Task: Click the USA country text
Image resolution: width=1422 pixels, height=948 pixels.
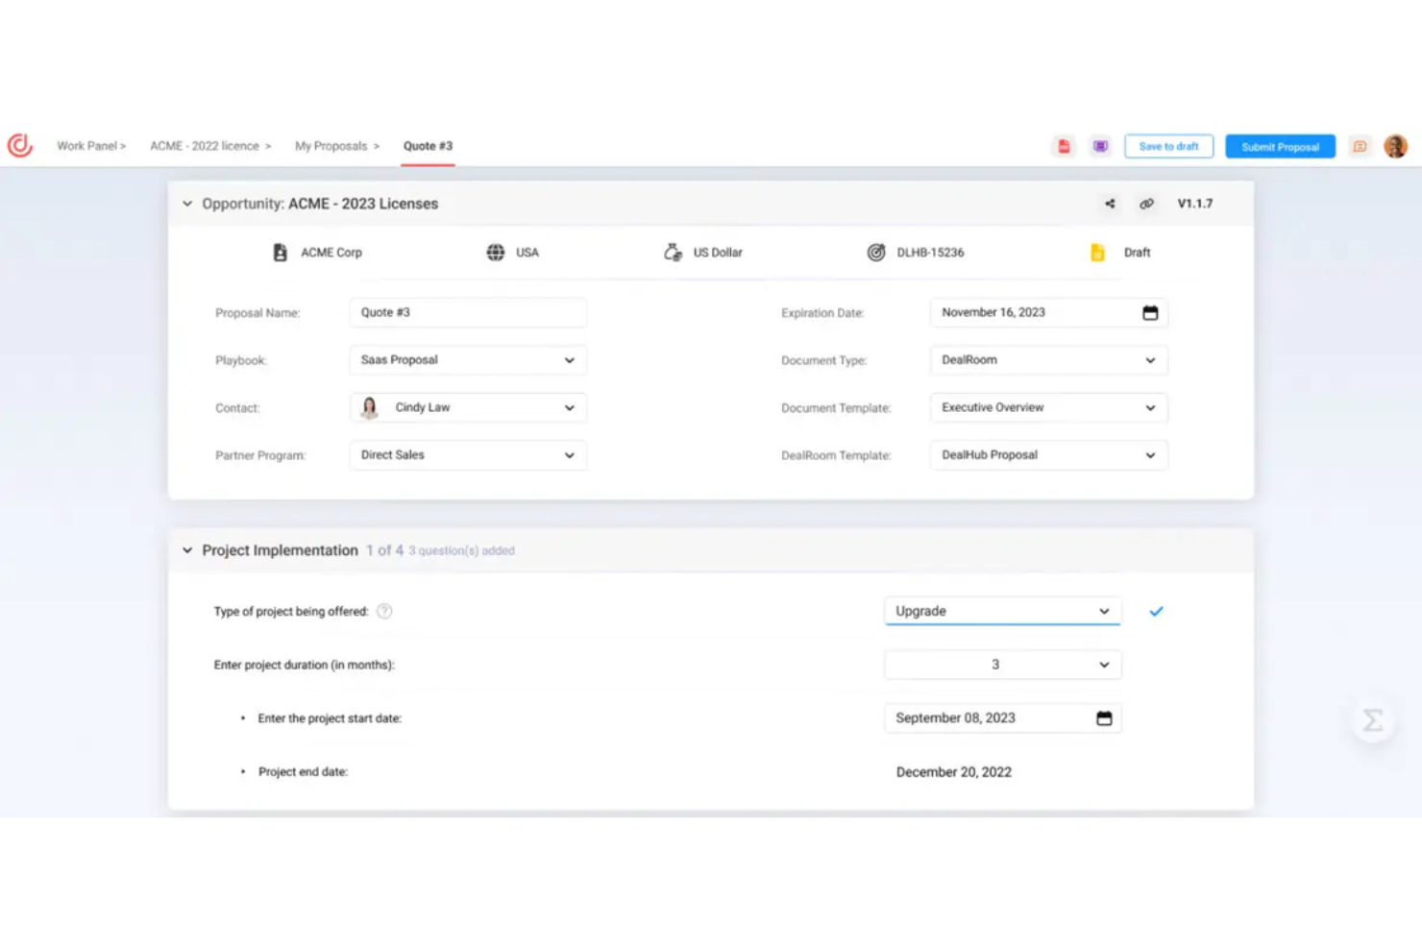Action: click(527, 253)
